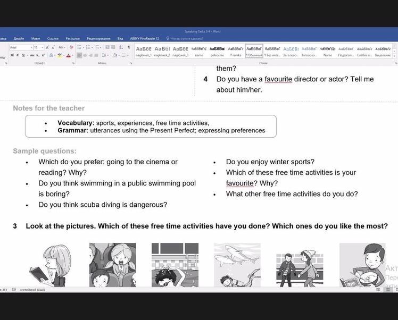Click the numbered list icon

(x=88, y=47)
